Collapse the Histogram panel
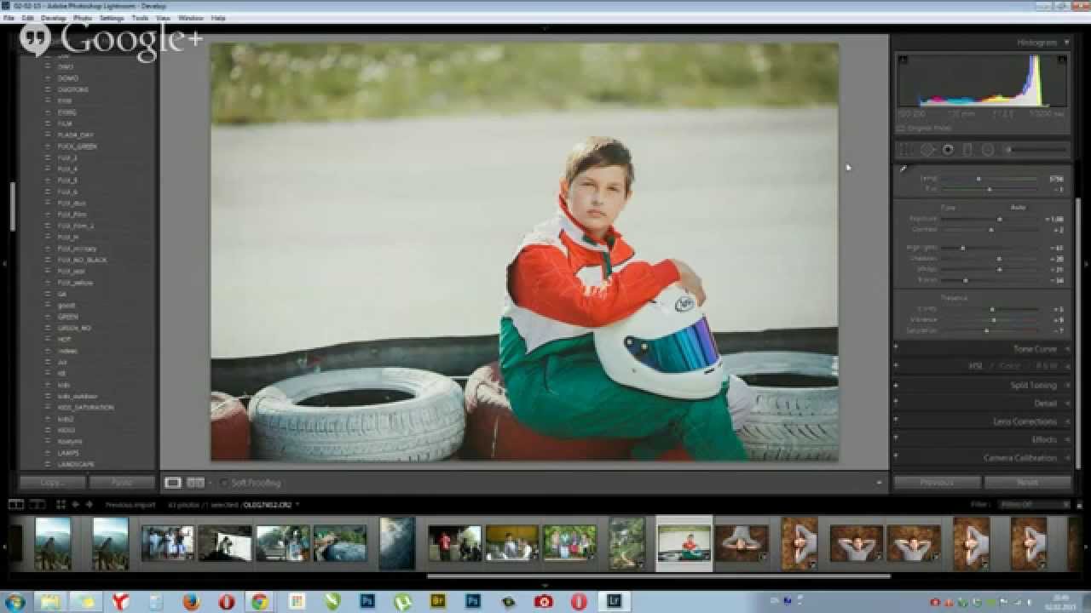 [x=1065, y=43]
